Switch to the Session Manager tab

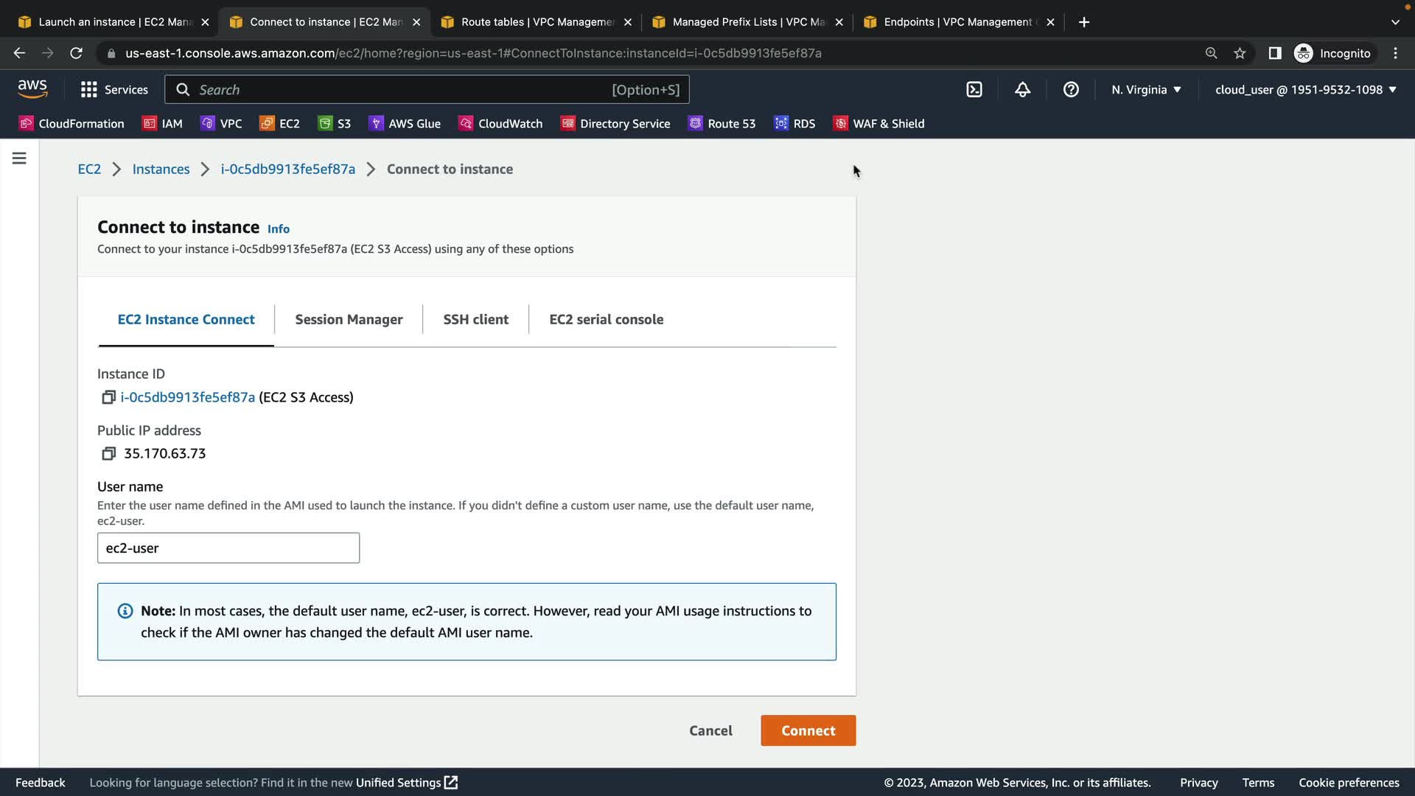tap(349, 319)
